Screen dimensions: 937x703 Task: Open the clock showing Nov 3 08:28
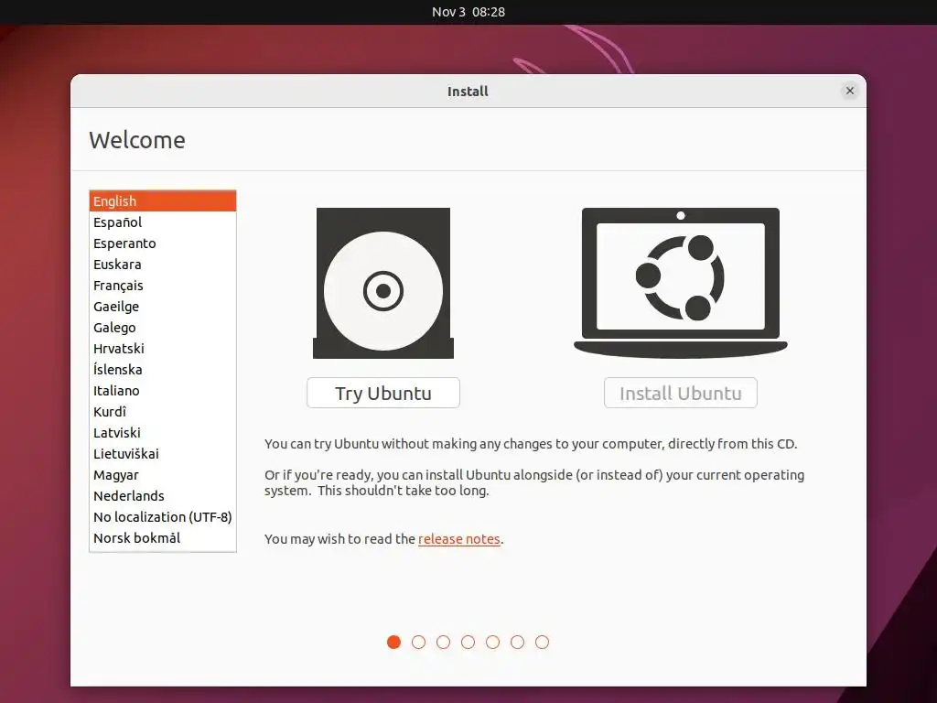(468, 12)
